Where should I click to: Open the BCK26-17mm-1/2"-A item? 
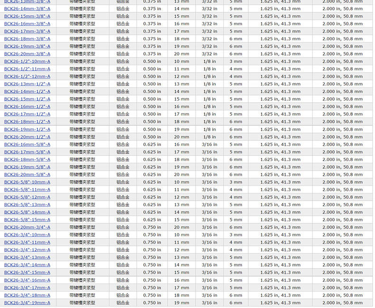(x=27, y=114)
